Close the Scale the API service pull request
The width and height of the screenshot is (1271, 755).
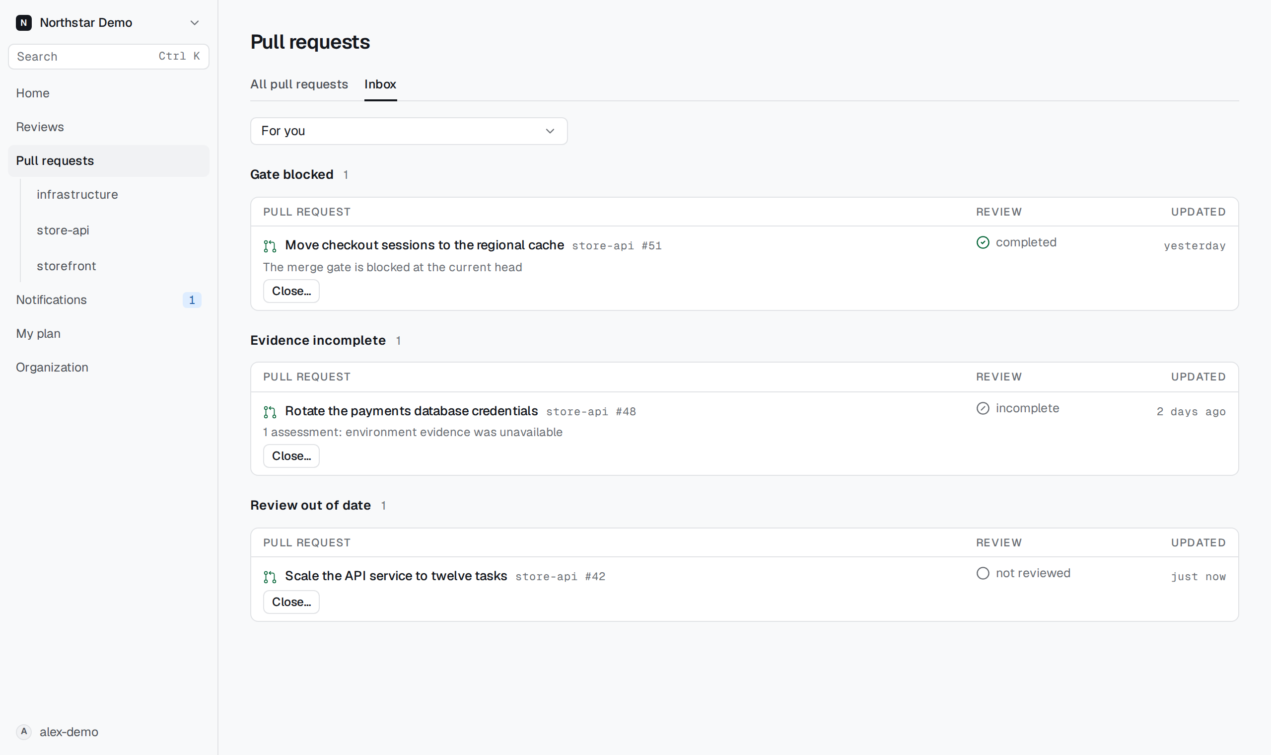(x=291, y=602)
